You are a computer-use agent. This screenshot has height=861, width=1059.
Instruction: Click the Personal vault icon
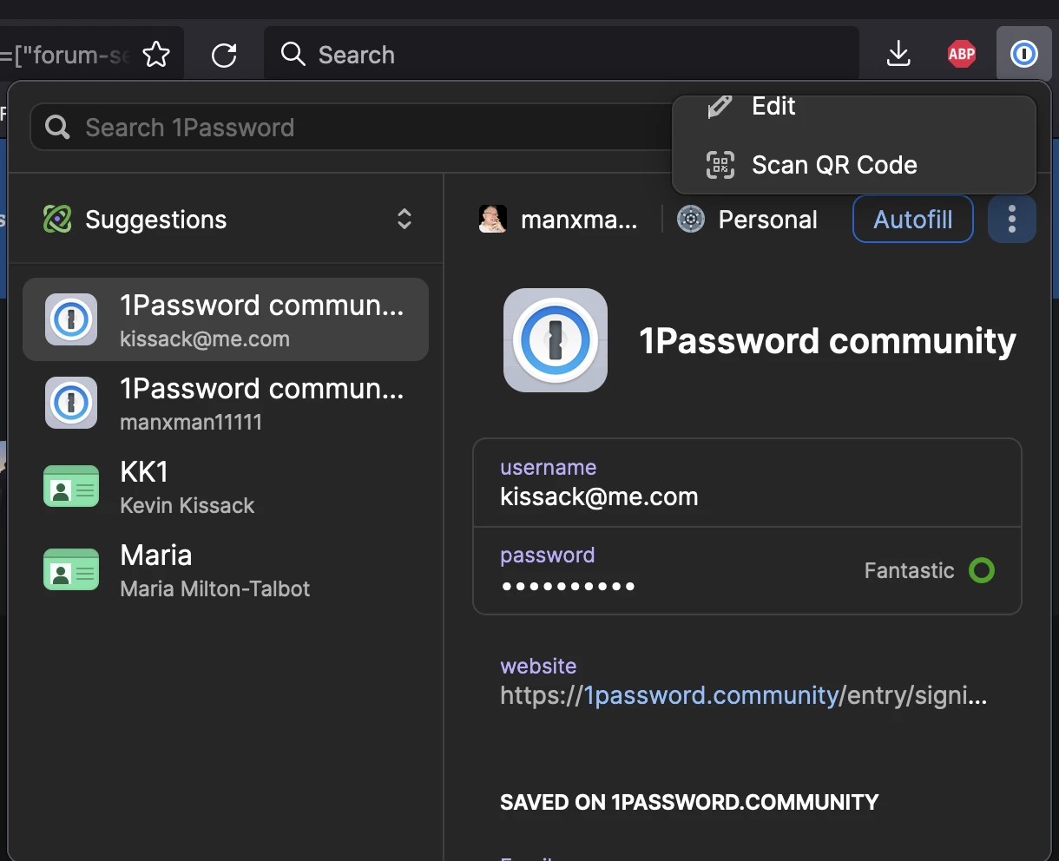pyautogui.click(x=691, y=219)
